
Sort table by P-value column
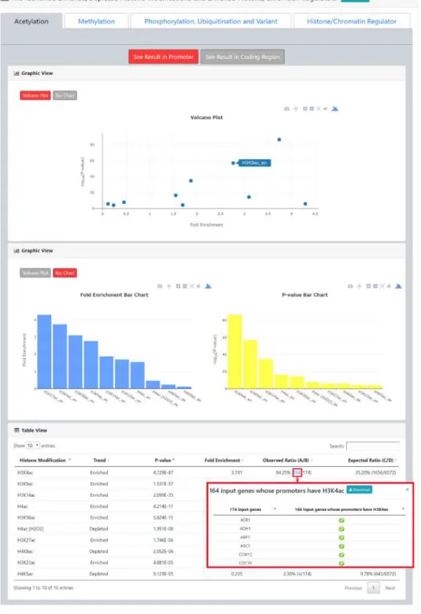(164, 460)
